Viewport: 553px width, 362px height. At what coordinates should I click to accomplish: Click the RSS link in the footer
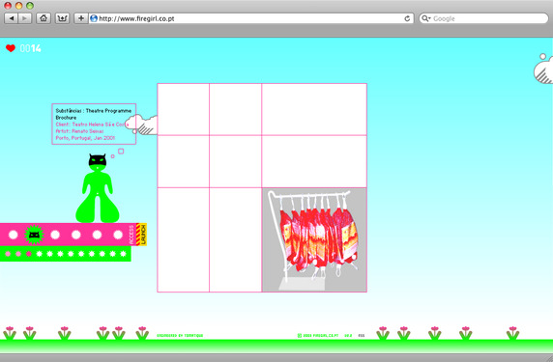click(x=362, y=336)
